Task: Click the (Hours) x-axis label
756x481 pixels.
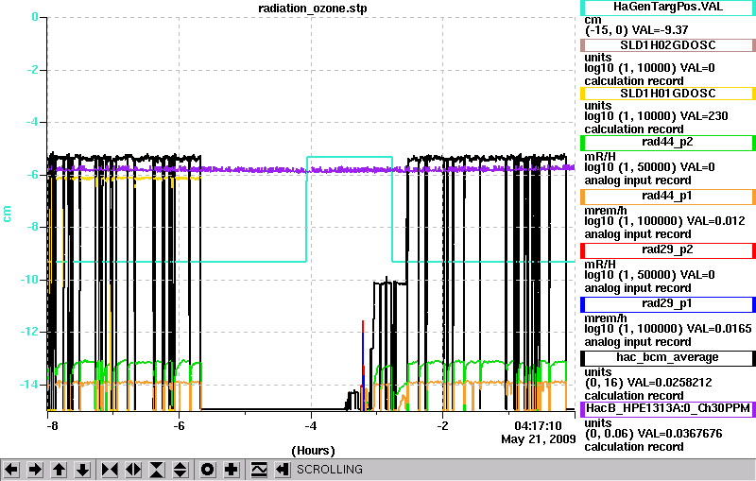Action: coord(313,451)
